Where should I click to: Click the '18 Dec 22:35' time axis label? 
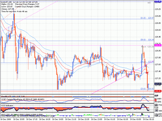click(x=83, y=119)
